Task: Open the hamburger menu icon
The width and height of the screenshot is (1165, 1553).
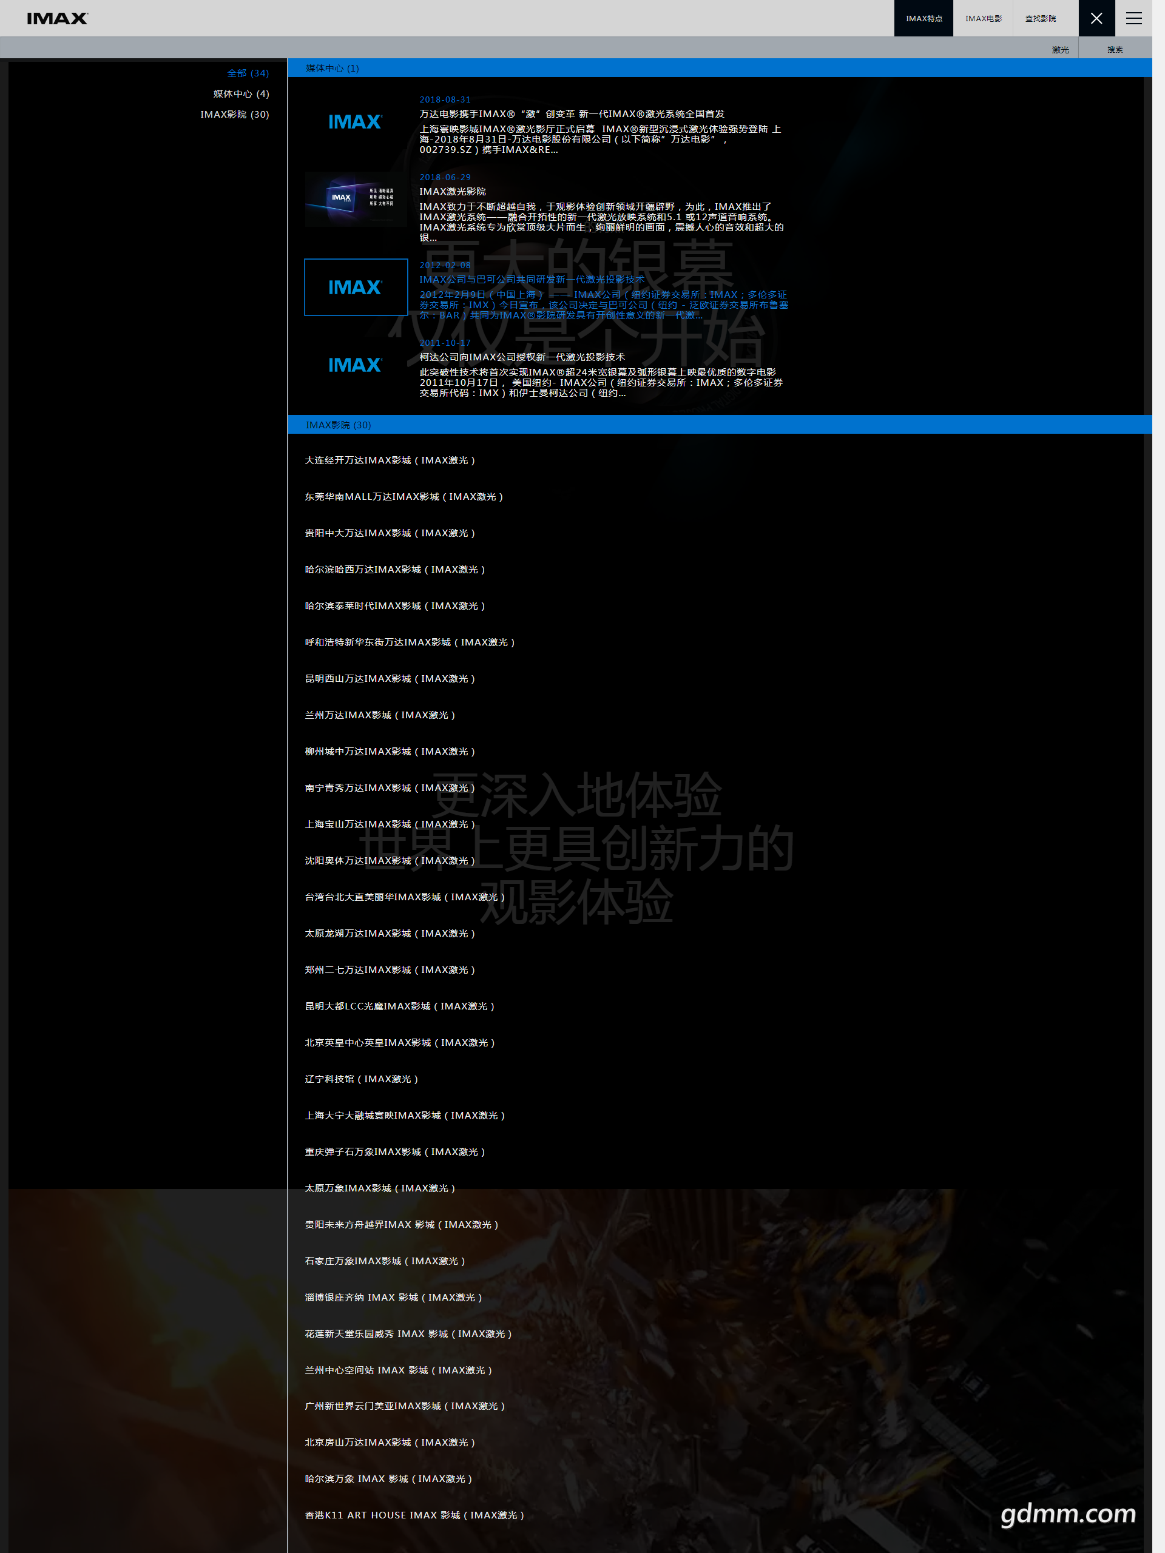Action: [1133, 18]
